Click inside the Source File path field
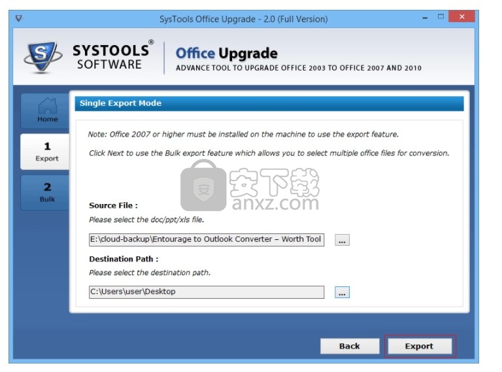502x372 pixels. tap(207, 239)
